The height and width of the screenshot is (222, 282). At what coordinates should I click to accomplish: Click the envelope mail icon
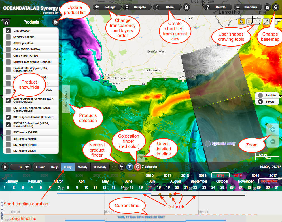click(x=267, y=7)
